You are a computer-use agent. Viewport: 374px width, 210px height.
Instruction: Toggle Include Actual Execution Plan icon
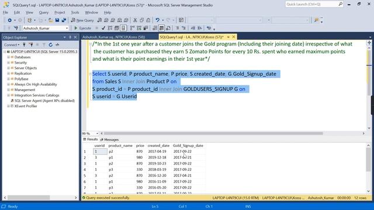click(133, 28)
